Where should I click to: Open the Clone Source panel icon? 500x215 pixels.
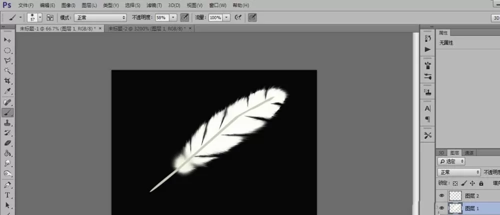(x=427, y=92)
